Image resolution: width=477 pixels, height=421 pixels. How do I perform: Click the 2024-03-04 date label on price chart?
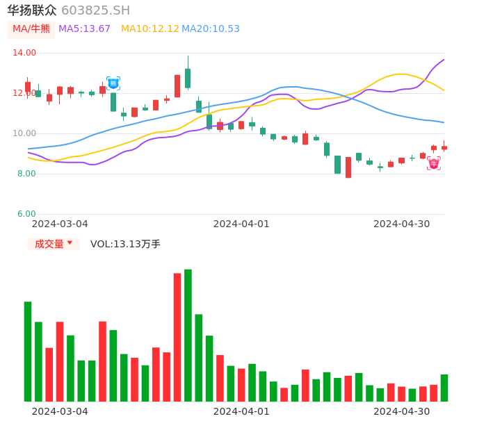pos(60,224)
